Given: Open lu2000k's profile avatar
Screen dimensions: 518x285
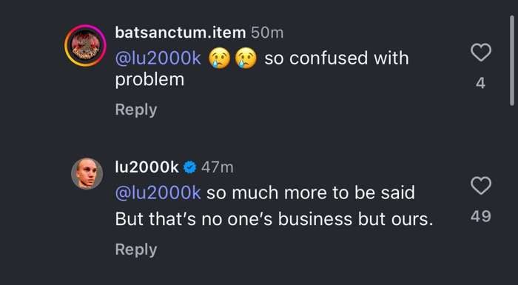Looking at the screenshot, I should [x=87, y=173].
